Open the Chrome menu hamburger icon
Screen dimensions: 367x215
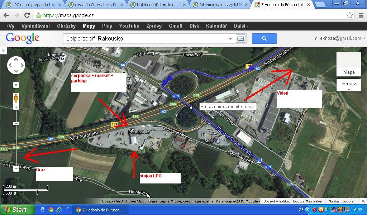coord(361,15)
